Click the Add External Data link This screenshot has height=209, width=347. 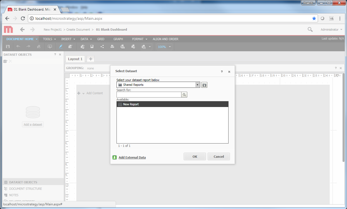tap(132, 157)
